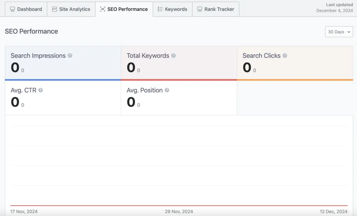Image resolution: width=357 pixels, height=216 pixels.
Task: Open the Keywords tab
Action: point(173,9)
